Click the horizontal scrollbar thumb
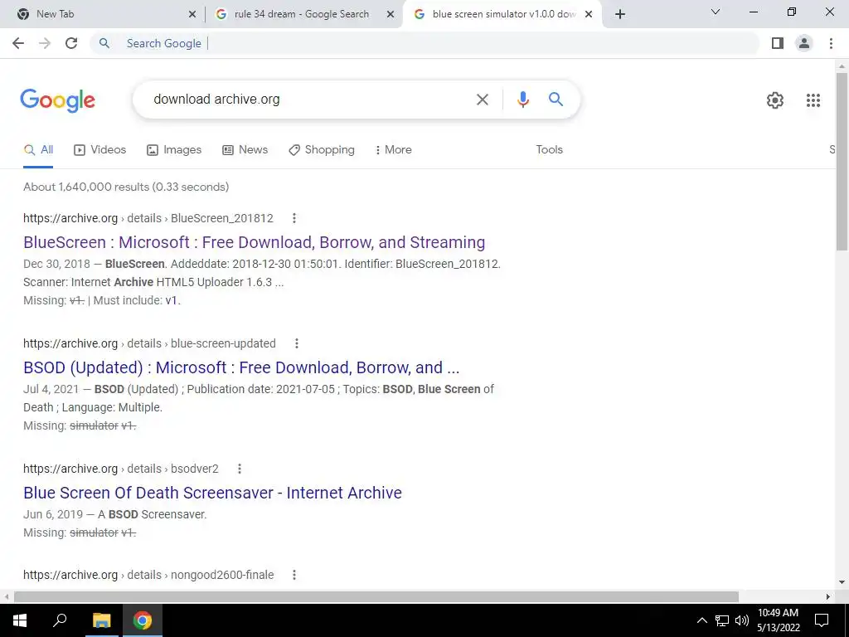 pyautogui.click(x=376, y=596)
